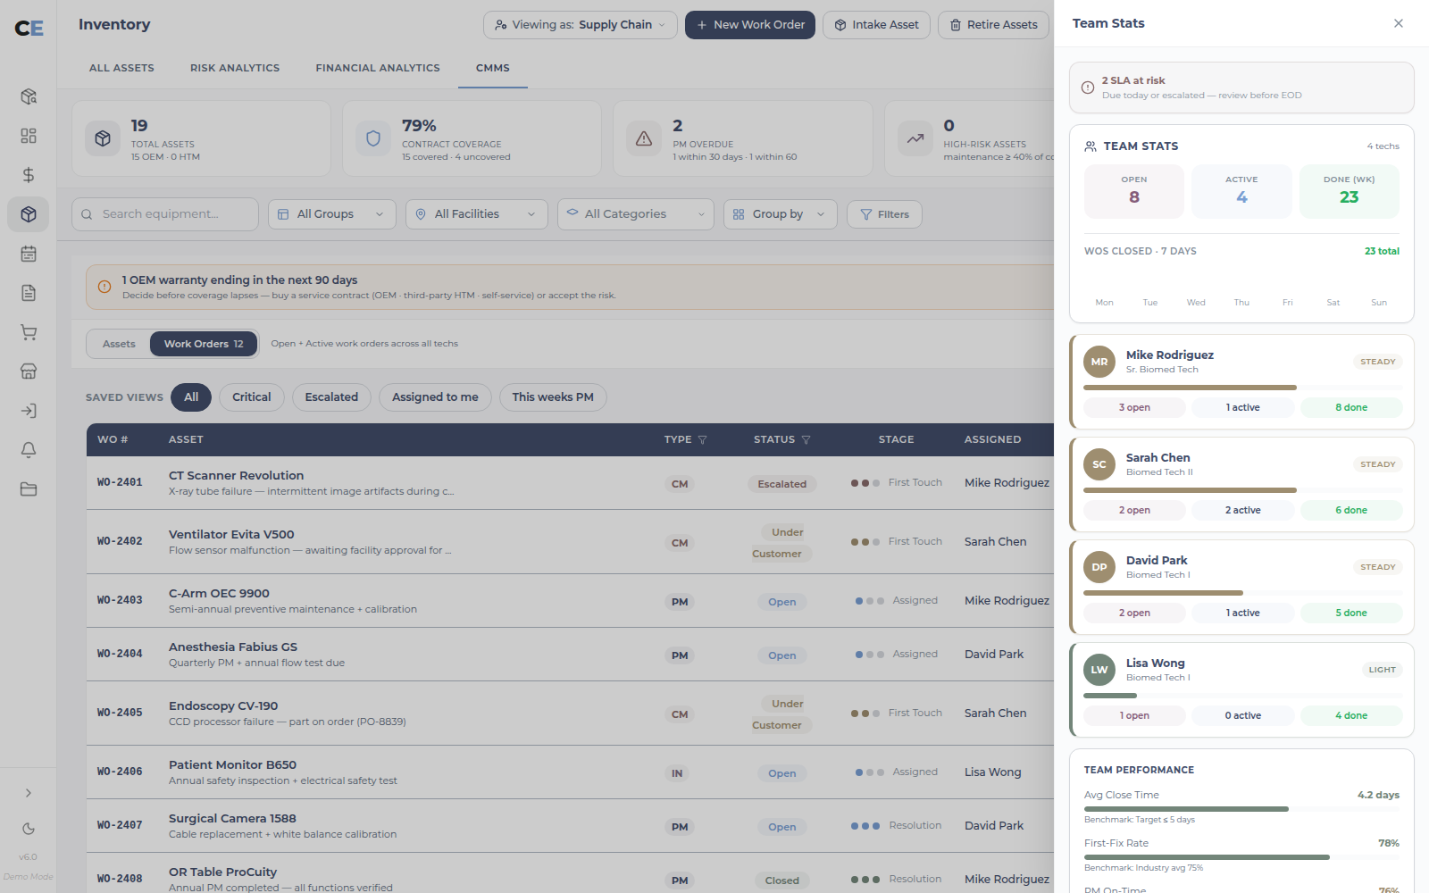The width and height of the screenshot is (1429, 893).
Task: Filter table by STATUS column funnel icon
Action: point(806,440)
